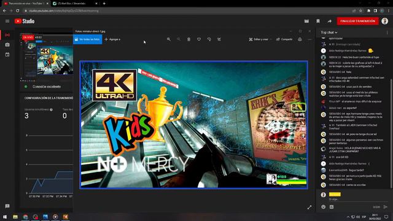Click the clapperboard icon in Studio header
393x221 pixels.
(306, 21)
